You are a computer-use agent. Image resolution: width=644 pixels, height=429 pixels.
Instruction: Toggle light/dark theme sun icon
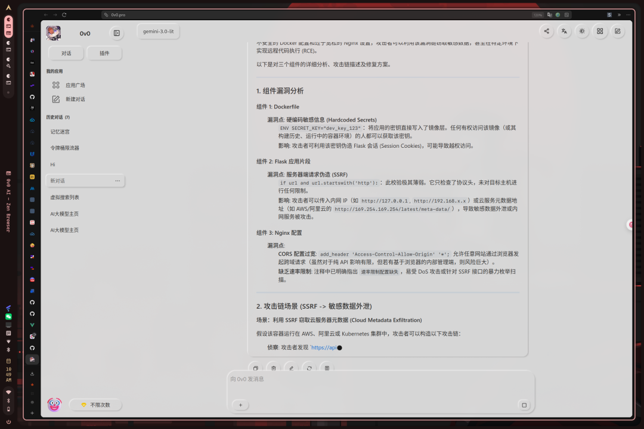click(582, 31)
